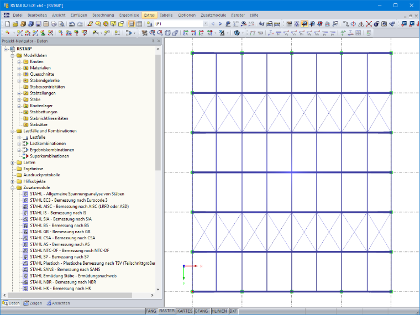The height and width of the screenshot is (315, 420).
Task: Toggle RASTER grid in status bar
Action: click(167, 311)
